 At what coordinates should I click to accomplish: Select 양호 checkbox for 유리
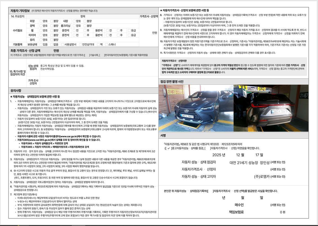tap(41, 40)
